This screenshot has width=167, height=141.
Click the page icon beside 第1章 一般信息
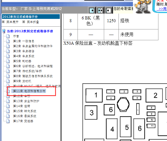tap(8, 41)
